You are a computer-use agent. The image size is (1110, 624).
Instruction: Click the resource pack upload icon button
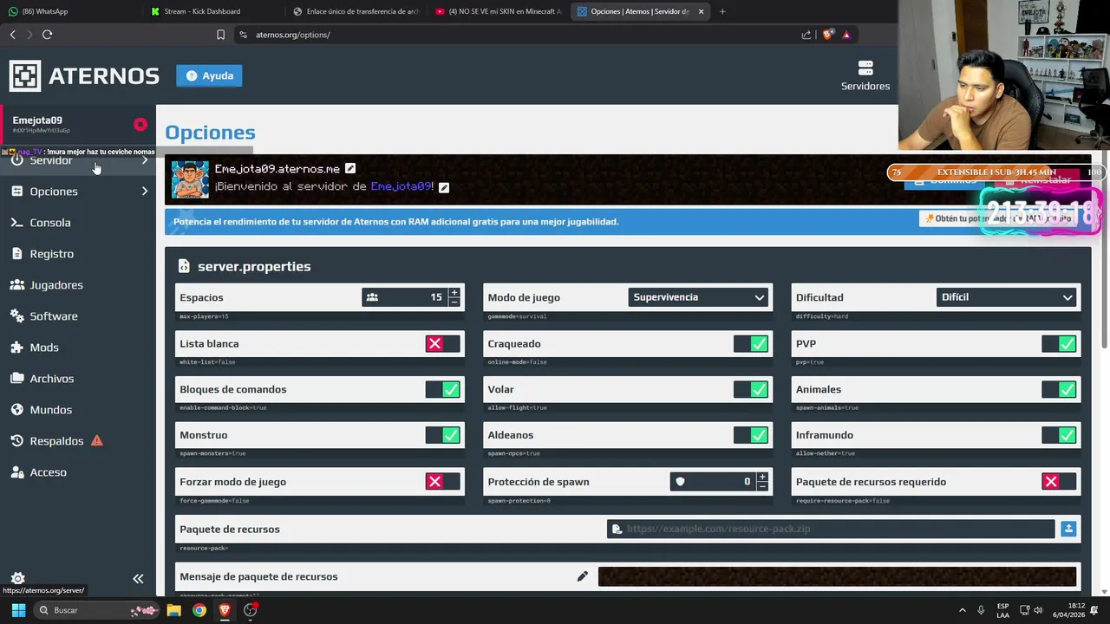1068,529
